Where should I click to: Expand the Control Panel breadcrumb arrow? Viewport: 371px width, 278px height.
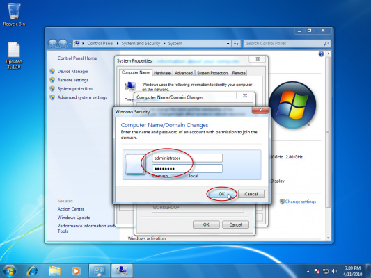click(x=118, y=44)
